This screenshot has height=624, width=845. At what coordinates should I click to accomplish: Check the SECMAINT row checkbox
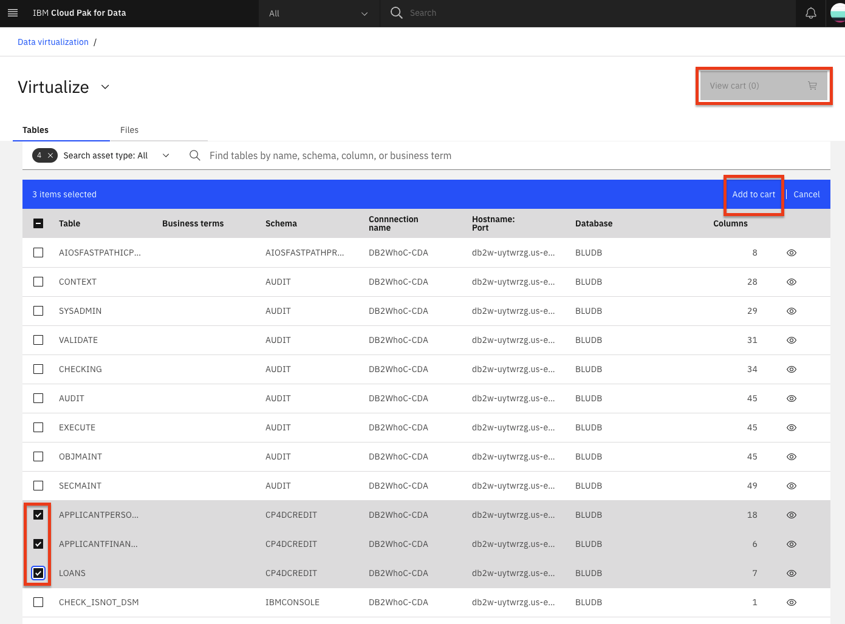(x=38, y=486)
